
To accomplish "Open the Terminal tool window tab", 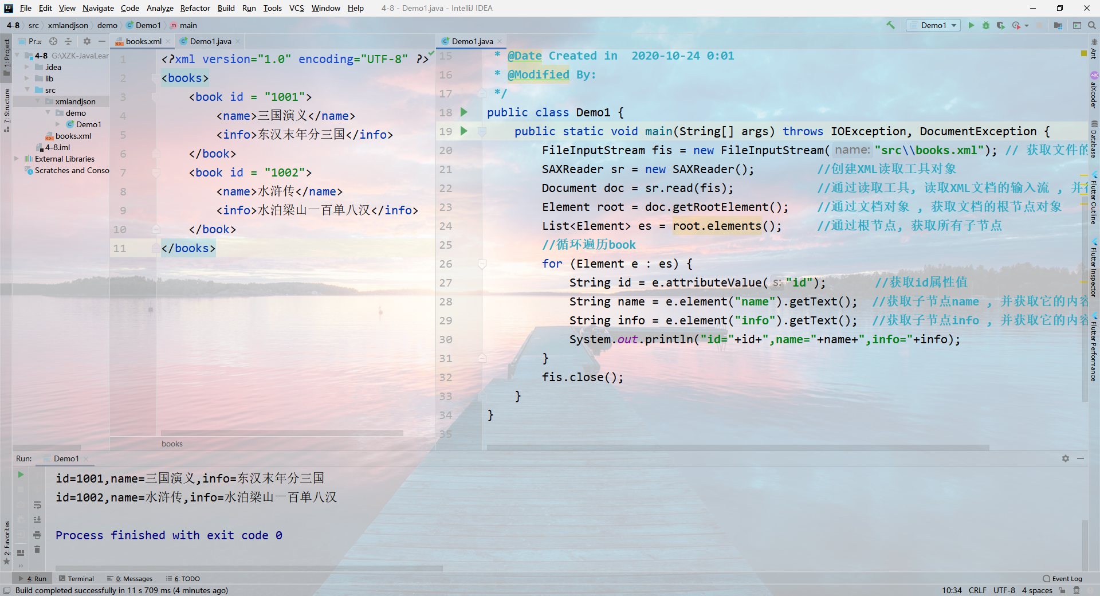I will (x=76, y=579).
